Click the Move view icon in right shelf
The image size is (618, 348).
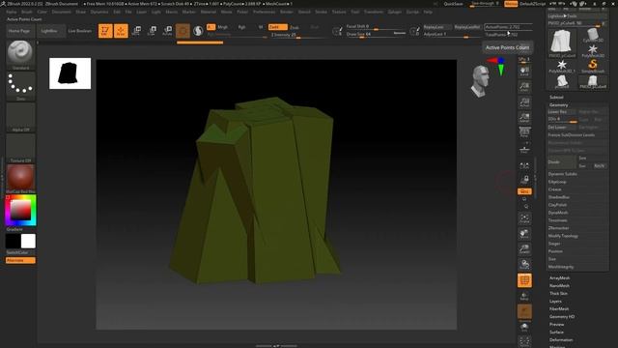pos(524,234)
